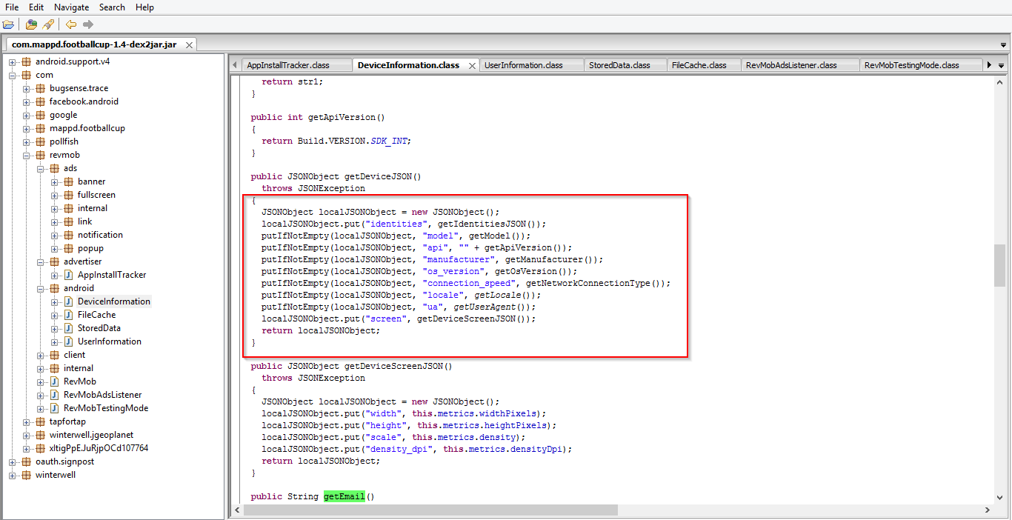This screenshot has width=1012, height=520.
Task: Select AppInstallTracker in the package tree
Action: pyautogui.click(x=111, y=275)
